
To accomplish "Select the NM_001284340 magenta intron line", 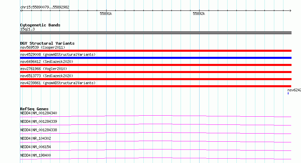I will pos(156,116).
